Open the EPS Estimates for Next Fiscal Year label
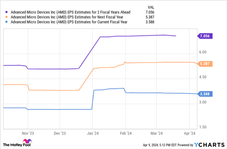 point(67,17)
